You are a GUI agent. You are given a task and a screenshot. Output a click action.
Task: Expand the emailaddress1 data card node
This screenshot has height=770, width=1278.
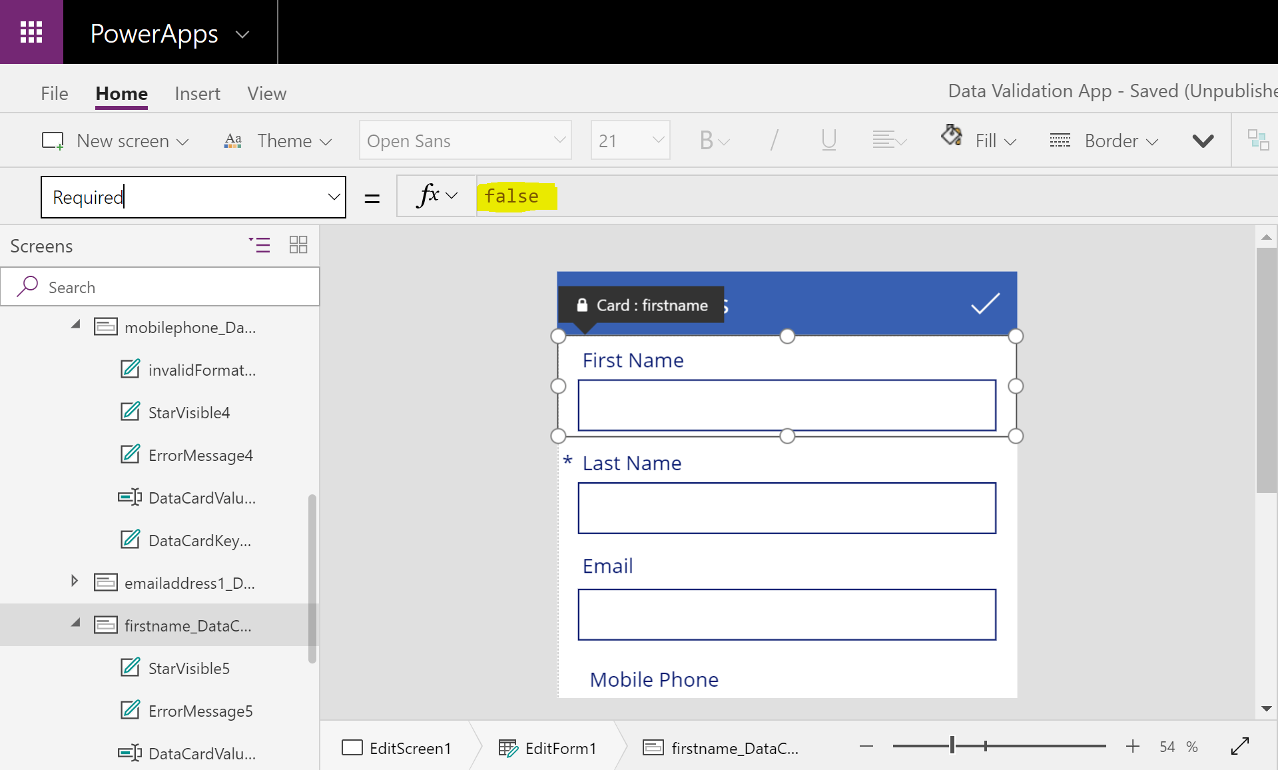click(x=75, y=581)
